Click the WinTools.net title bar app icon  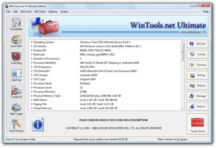tap(6, 6)
